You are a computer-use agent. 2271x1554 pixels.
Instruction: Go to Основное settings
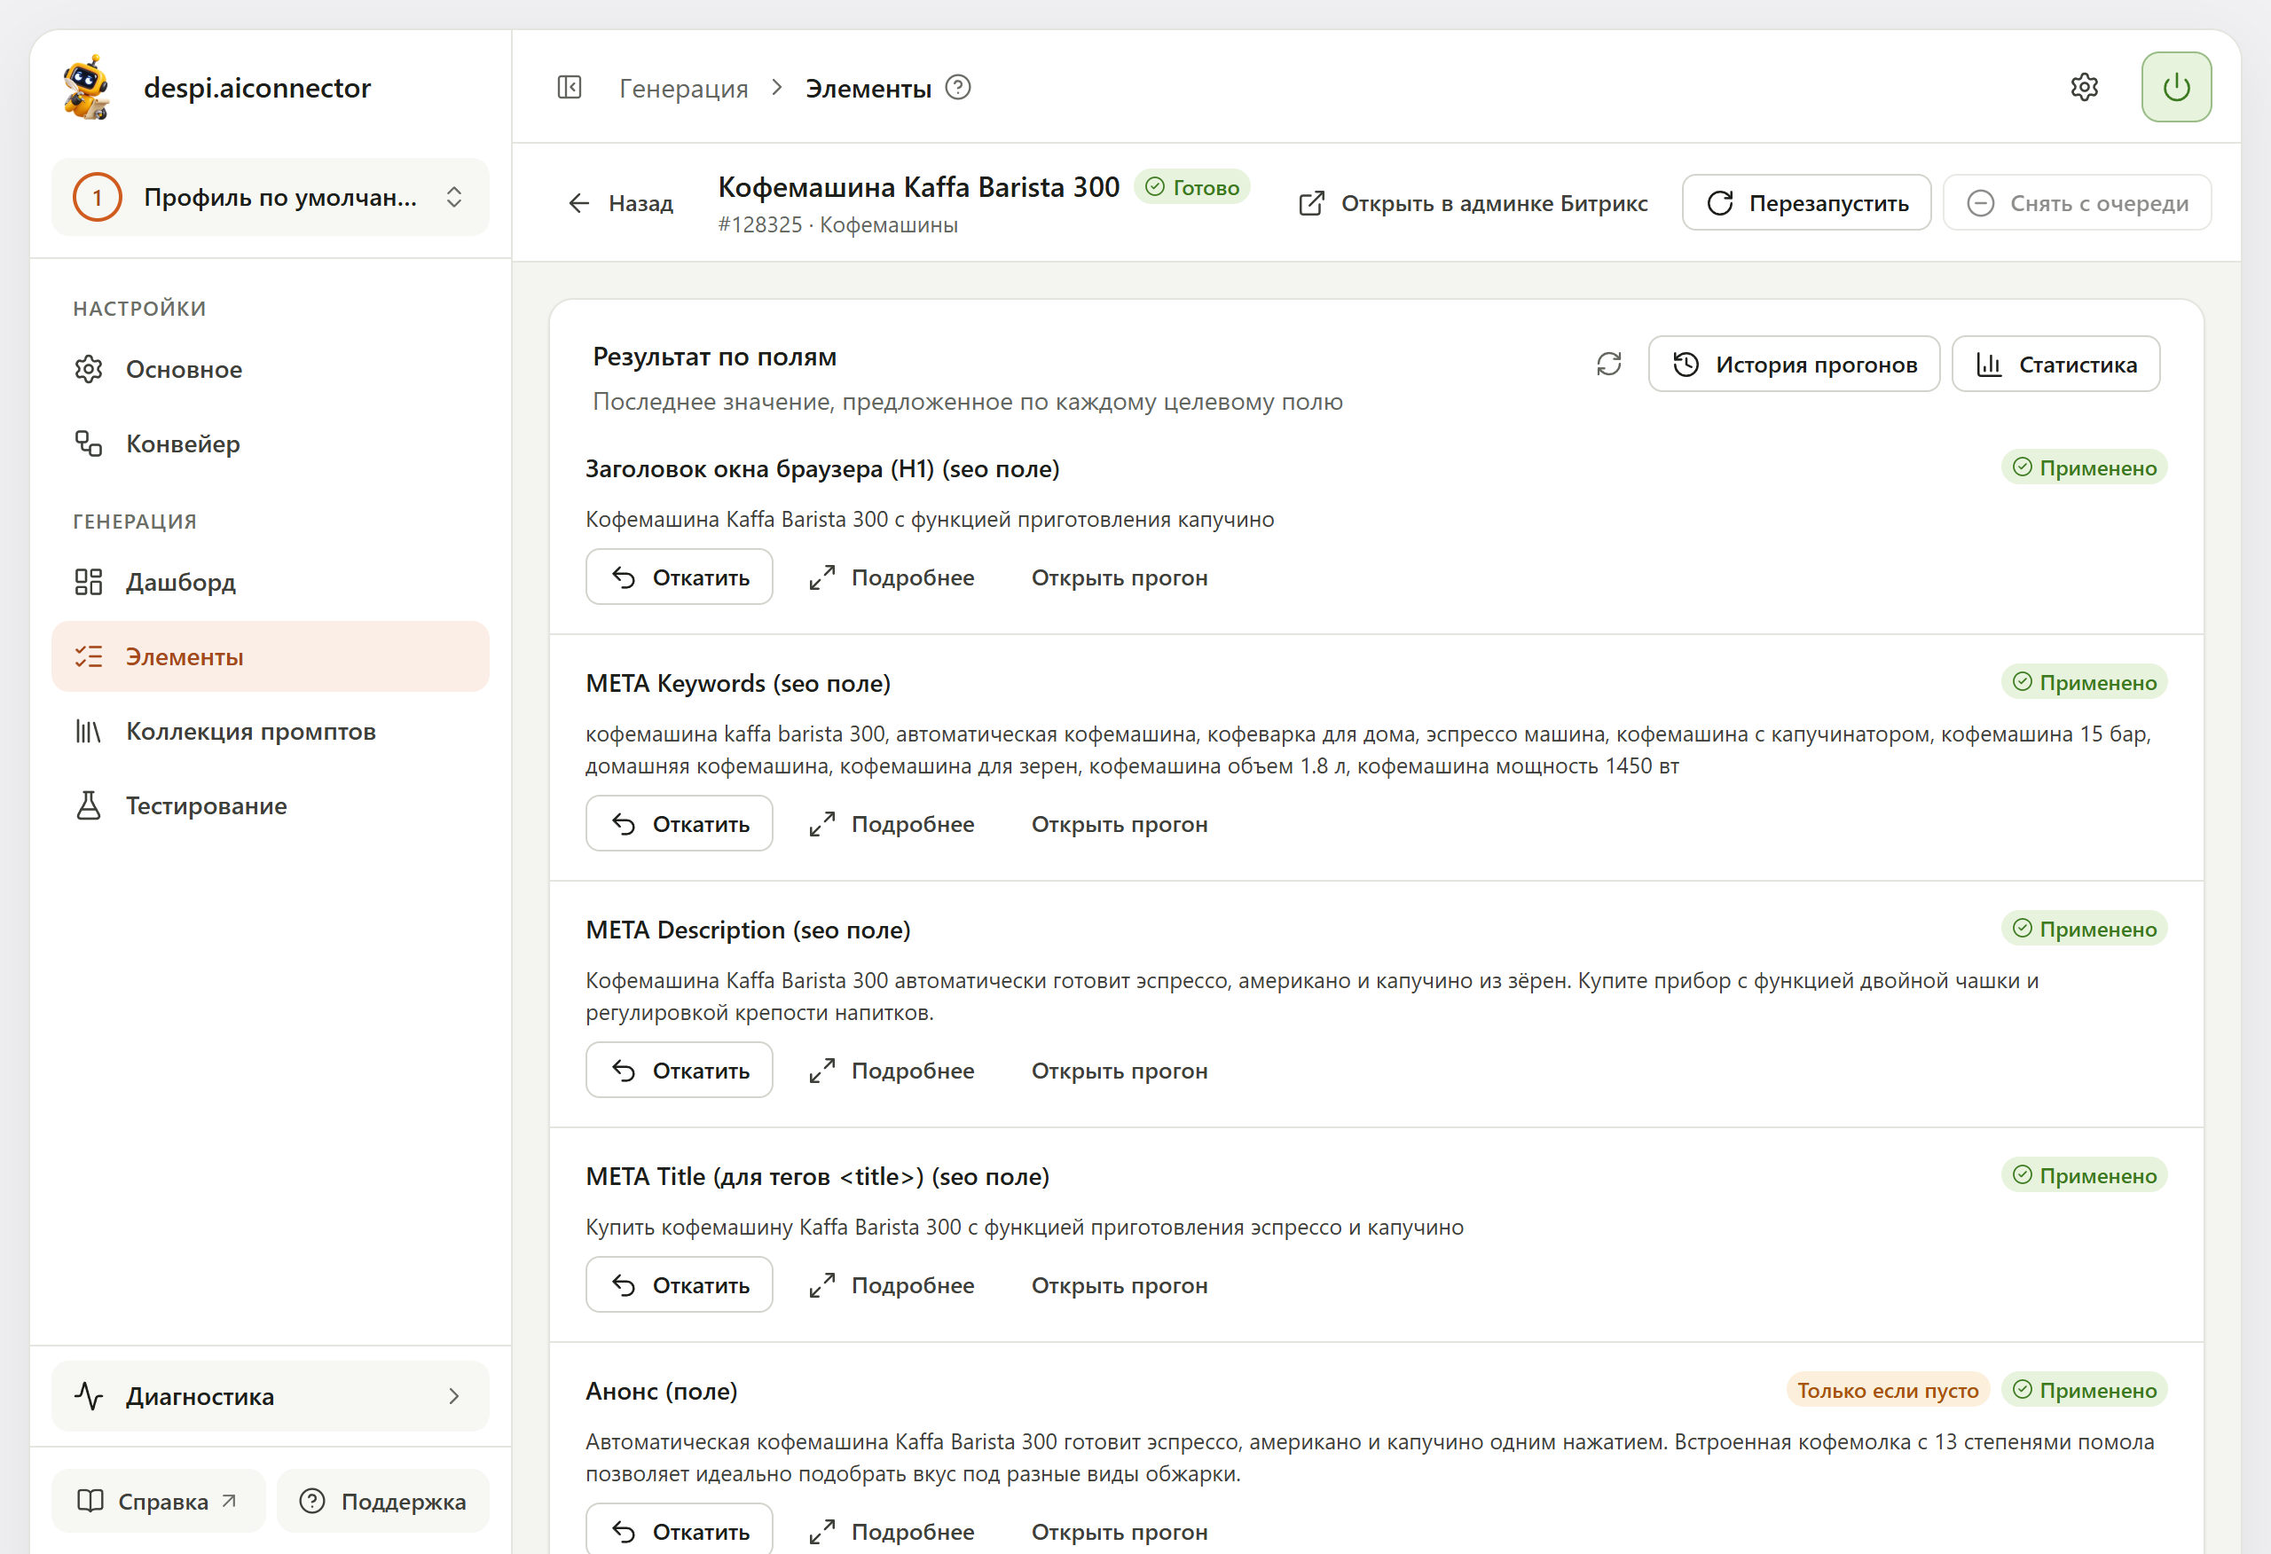(x=271, y=370)
